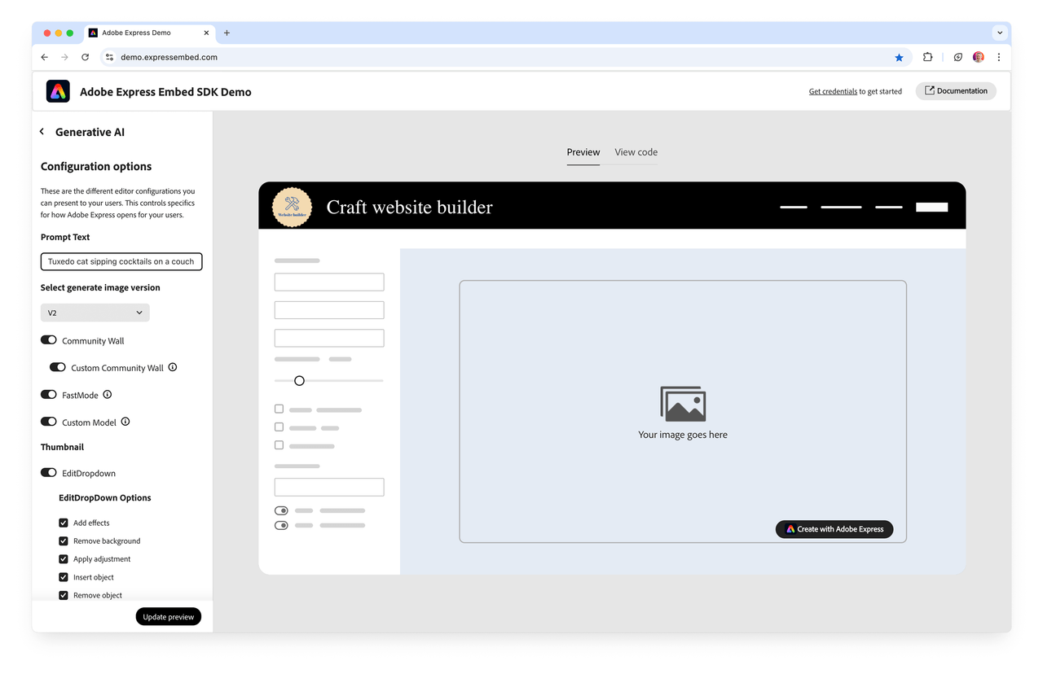This screenshot has height=674, width=1043.
Task: Open the generate image version V2 dropdown
Action: point(95,313)
